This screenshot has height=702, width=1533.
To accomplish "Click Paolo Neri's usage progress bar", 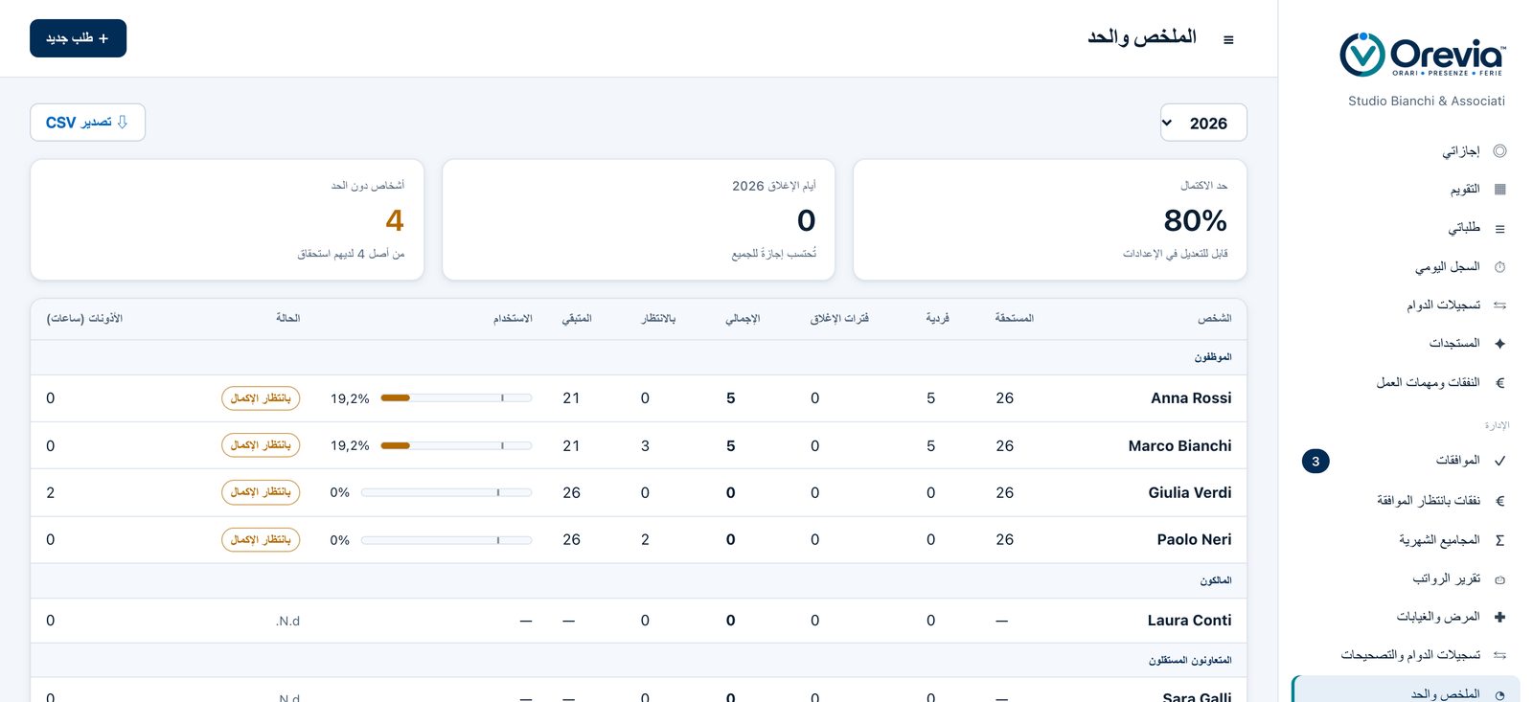I will click(x=446, y=540).
